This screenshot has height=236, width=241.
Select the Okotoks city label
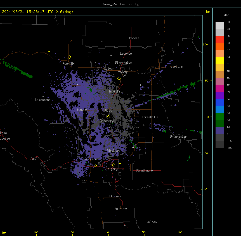[115, 196]
